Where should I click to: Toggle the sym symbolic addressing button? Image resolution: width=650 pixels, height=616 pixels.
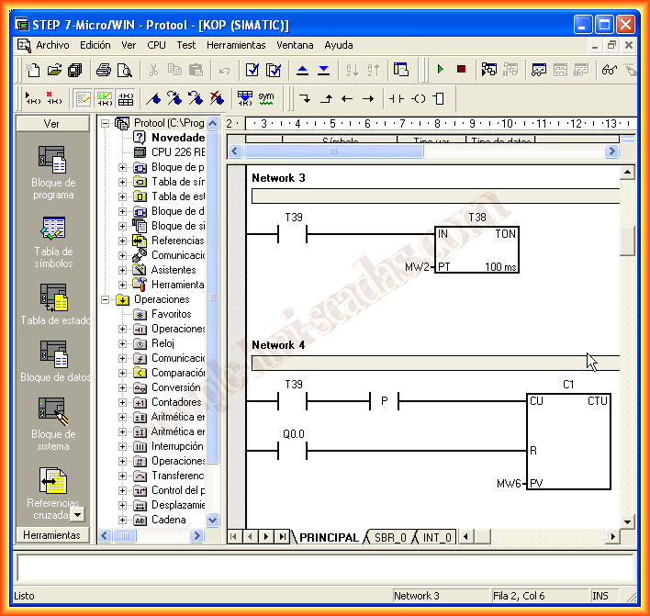266,98
